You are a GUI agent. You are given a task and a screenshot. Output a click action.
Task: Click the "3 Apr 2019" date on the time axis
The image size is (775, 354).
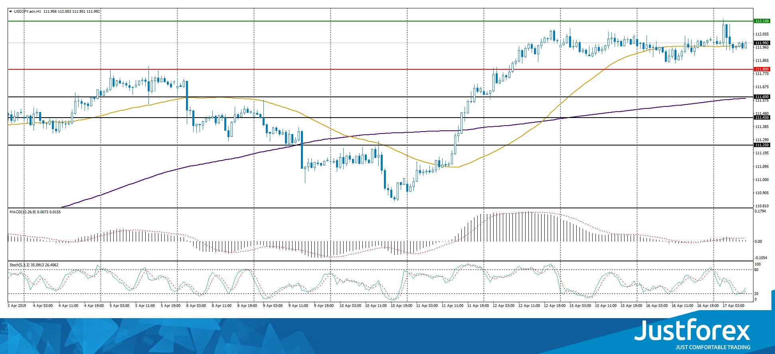pos(17,306)
